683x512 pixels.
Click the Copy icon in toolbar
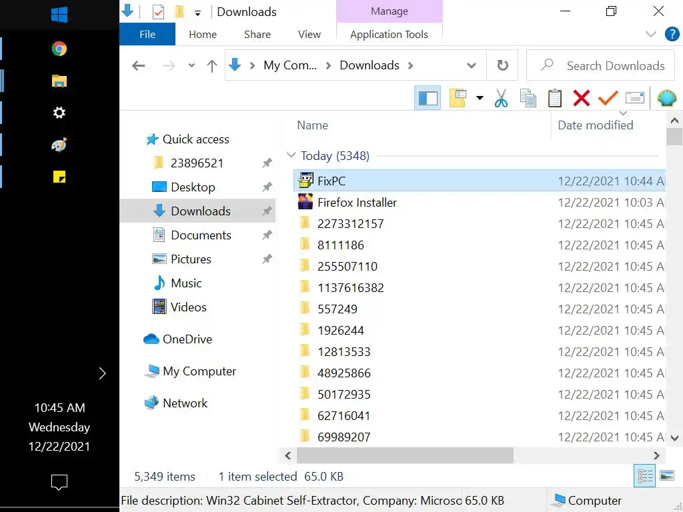click(x=528, y=98)
